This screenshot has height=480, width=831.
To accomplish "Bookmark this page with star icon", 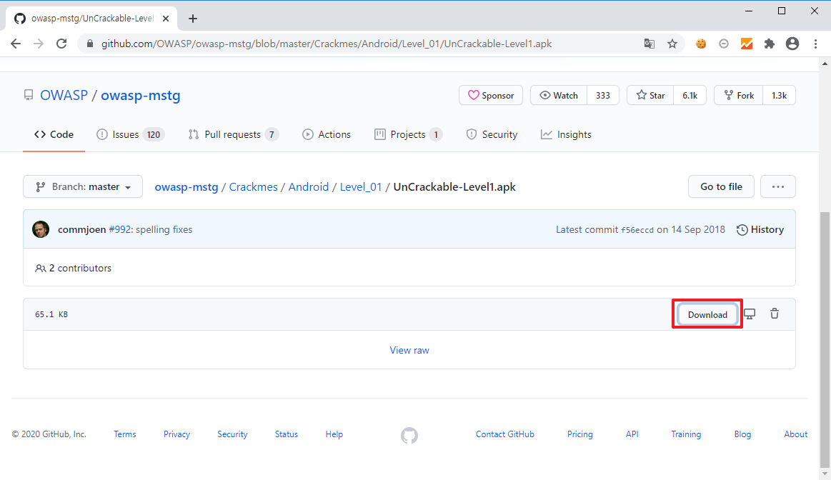I will [672, 44].
